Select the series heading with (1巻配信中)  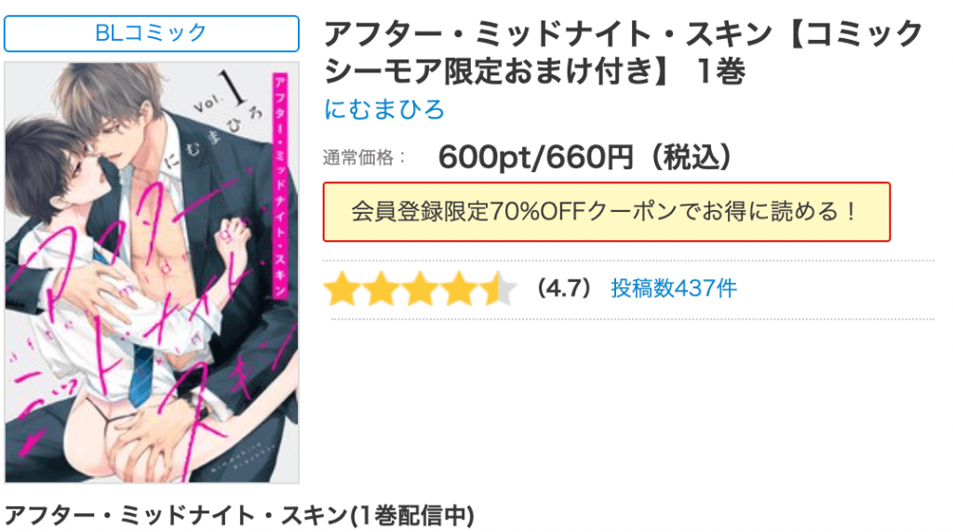point(239,515)
